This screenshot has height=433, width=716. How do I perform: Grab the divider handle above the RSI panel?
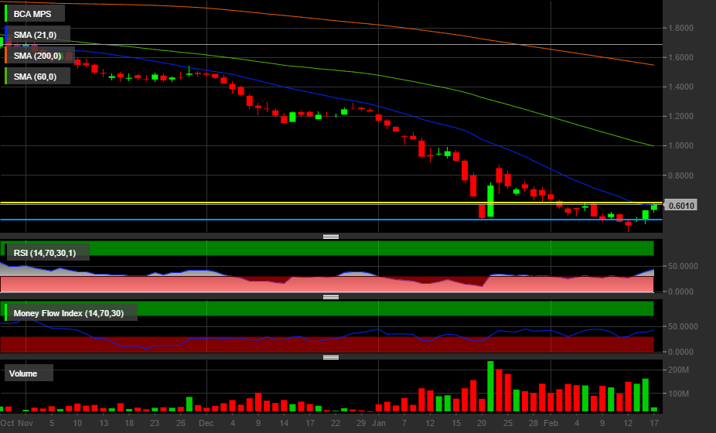(x=331, y=237)
